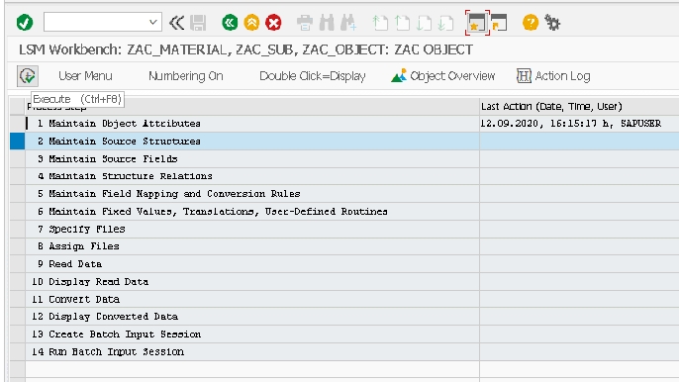
Task: Select step 13 Create Batch Input Session
Action: [x=252, y=334]
